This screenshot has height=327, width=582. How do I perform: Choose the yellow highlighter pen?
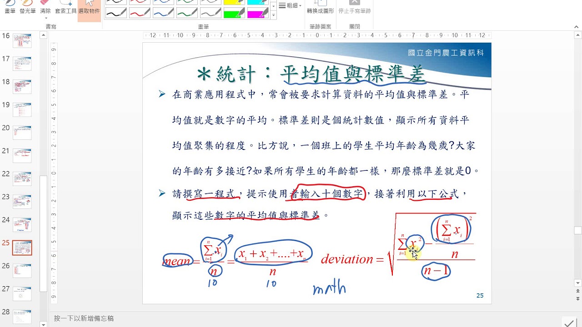pyautogui.click(x=234, y=2)
